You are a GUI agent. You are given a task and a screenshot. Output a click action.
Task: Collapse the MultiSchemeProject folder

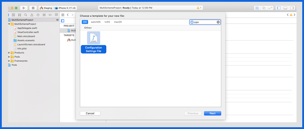(9, 24)
